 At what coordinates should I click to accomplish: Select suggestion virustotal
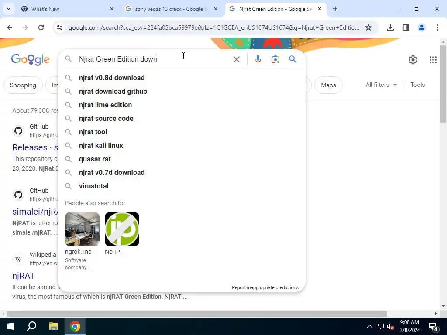[x=182, y=186]
